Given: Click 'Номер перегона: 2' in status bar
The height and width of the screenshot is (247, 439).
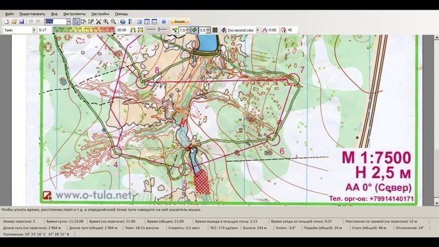Looking at the screenshot, I should click(x=19, y=221).
